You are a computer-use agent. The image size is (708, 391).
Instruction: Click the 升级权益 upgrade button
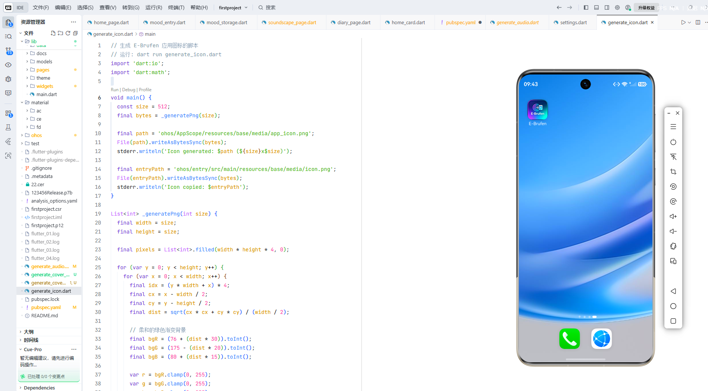646,7
